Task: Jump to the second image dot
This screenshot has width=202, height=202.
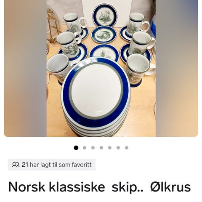Action: 85,148
